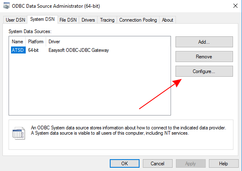Go to the Drivers tab
The height and width of the screenshot is (171, 242).
88,20
